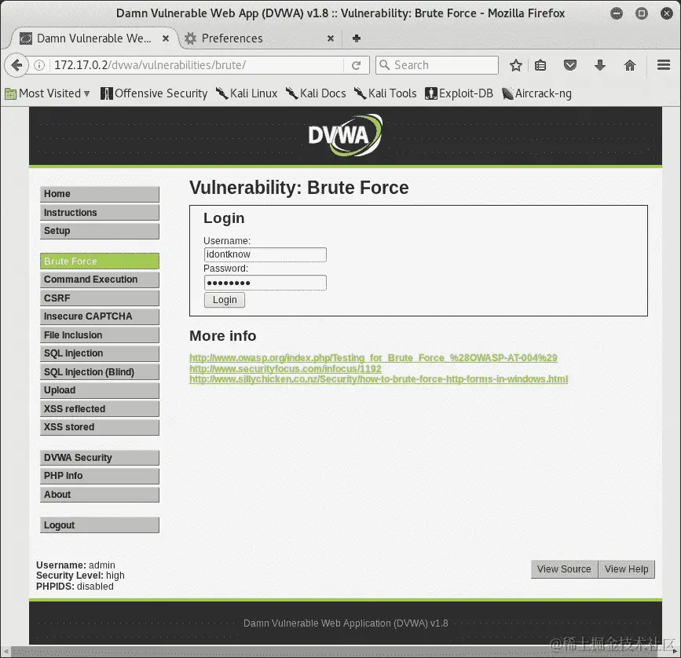Open the SQL Injection page
The image size is (681, 658).
(x=100, y=353)
